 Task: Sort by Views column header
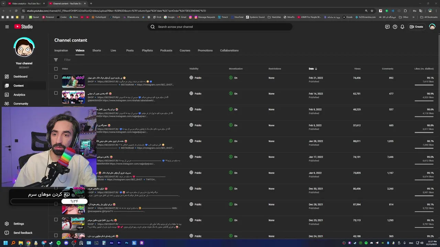[x=357, y=69]
